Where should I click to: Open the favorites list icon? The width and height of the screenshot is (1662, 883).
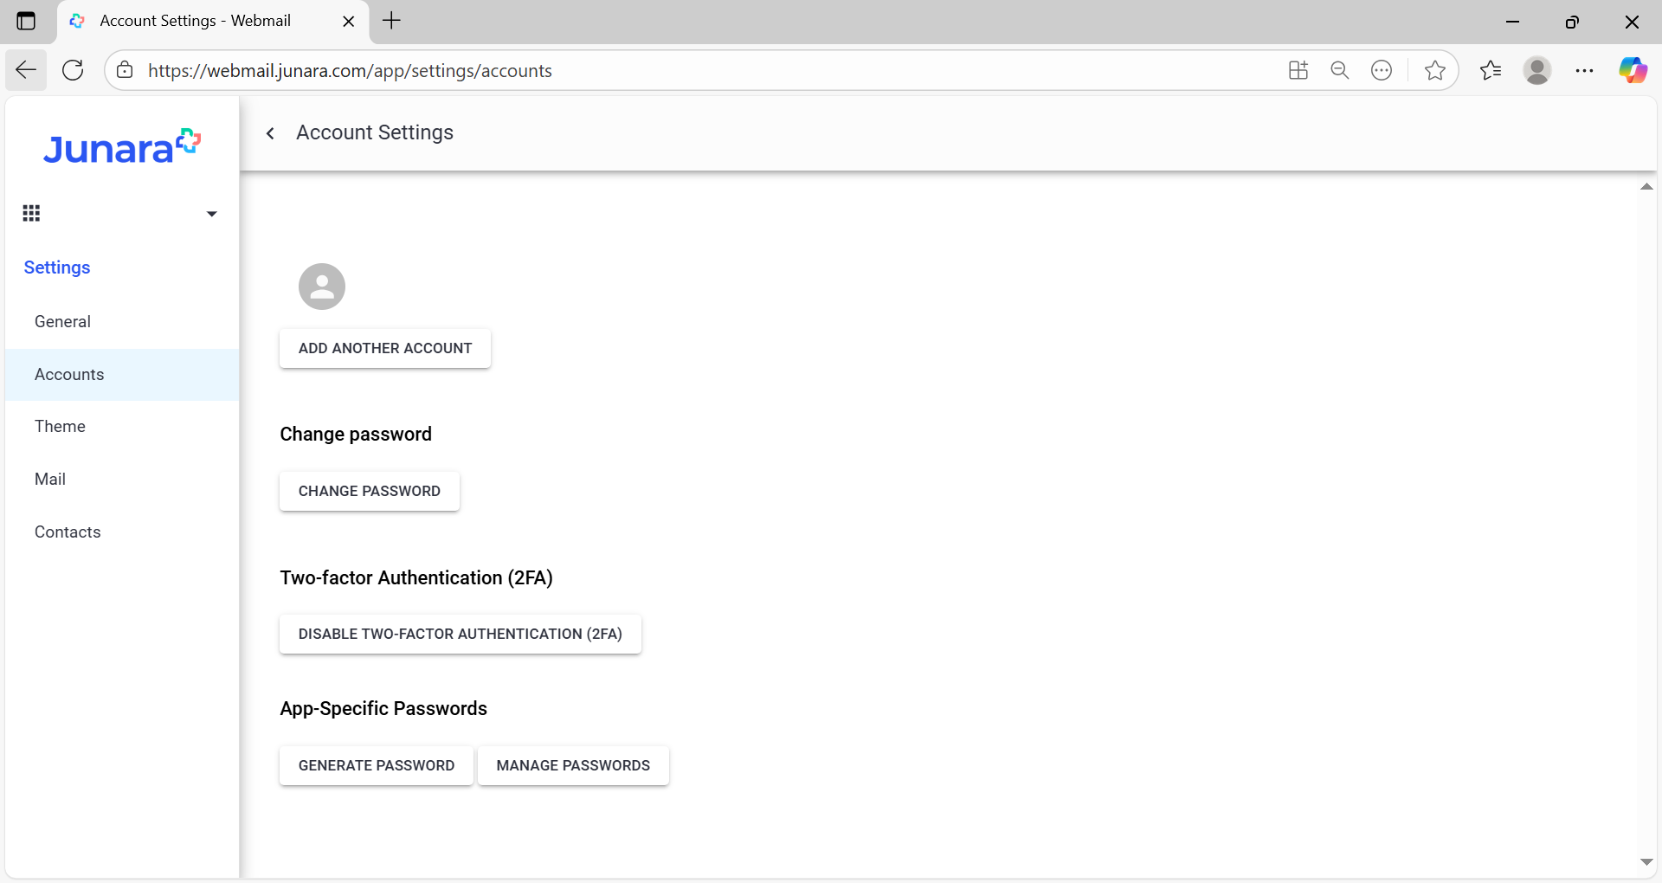coord(1491,70)
